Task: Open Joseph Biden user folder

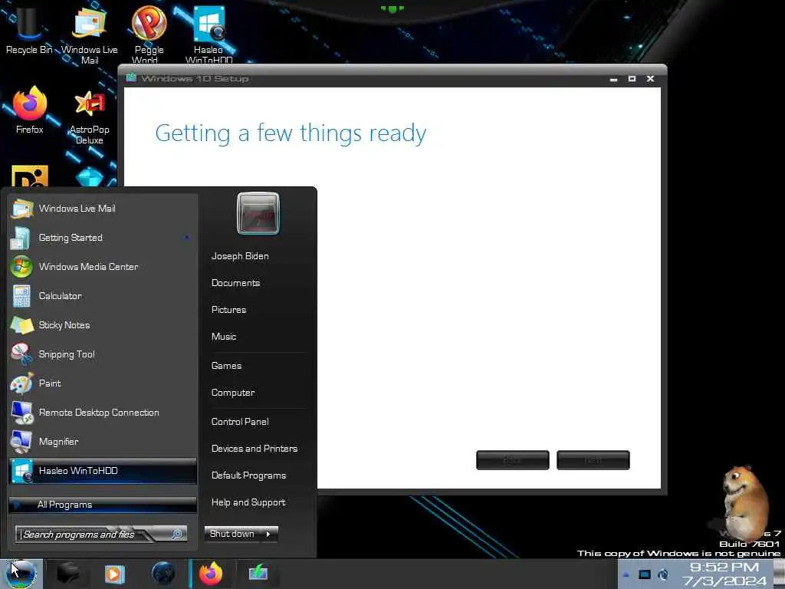Action: [240, 256]
